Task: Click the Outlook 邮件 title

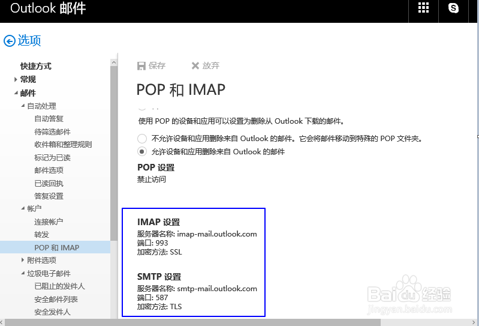Action: 48,8
